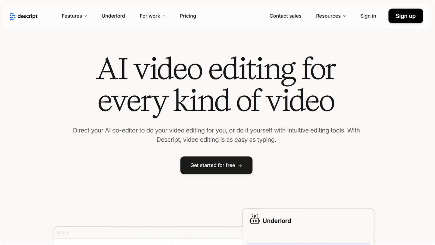
Task: Click the Descript logo icon
Action: click(13, 16)
